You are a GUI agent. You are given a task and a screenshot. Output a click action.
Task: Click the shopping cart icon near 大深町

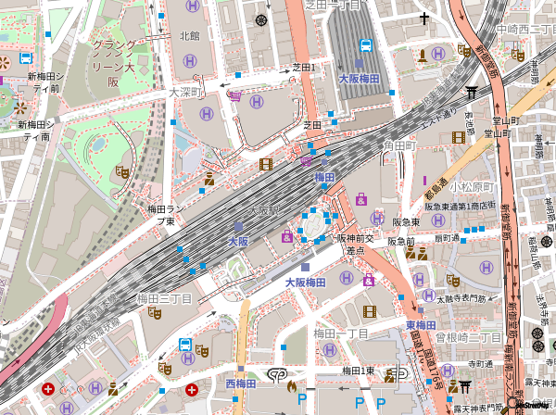pyautogui.click(x=235, y=96)
